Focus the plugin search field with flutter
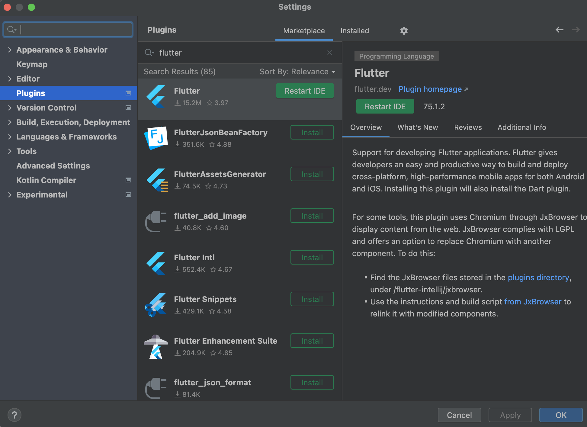 [240, 53]
